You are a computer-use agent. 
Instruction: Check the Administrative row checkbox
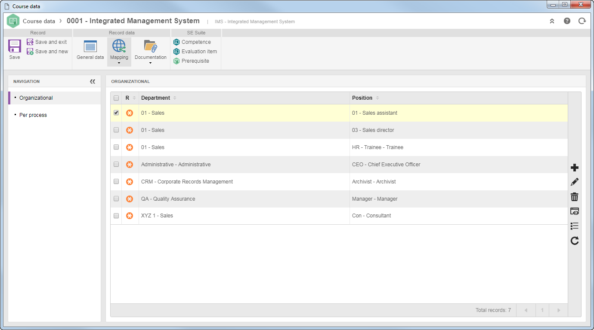pyautogui.click(x=116, y=164)
